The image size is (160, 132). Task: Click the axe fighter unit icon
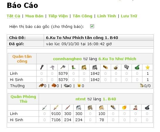click(63, 67)
